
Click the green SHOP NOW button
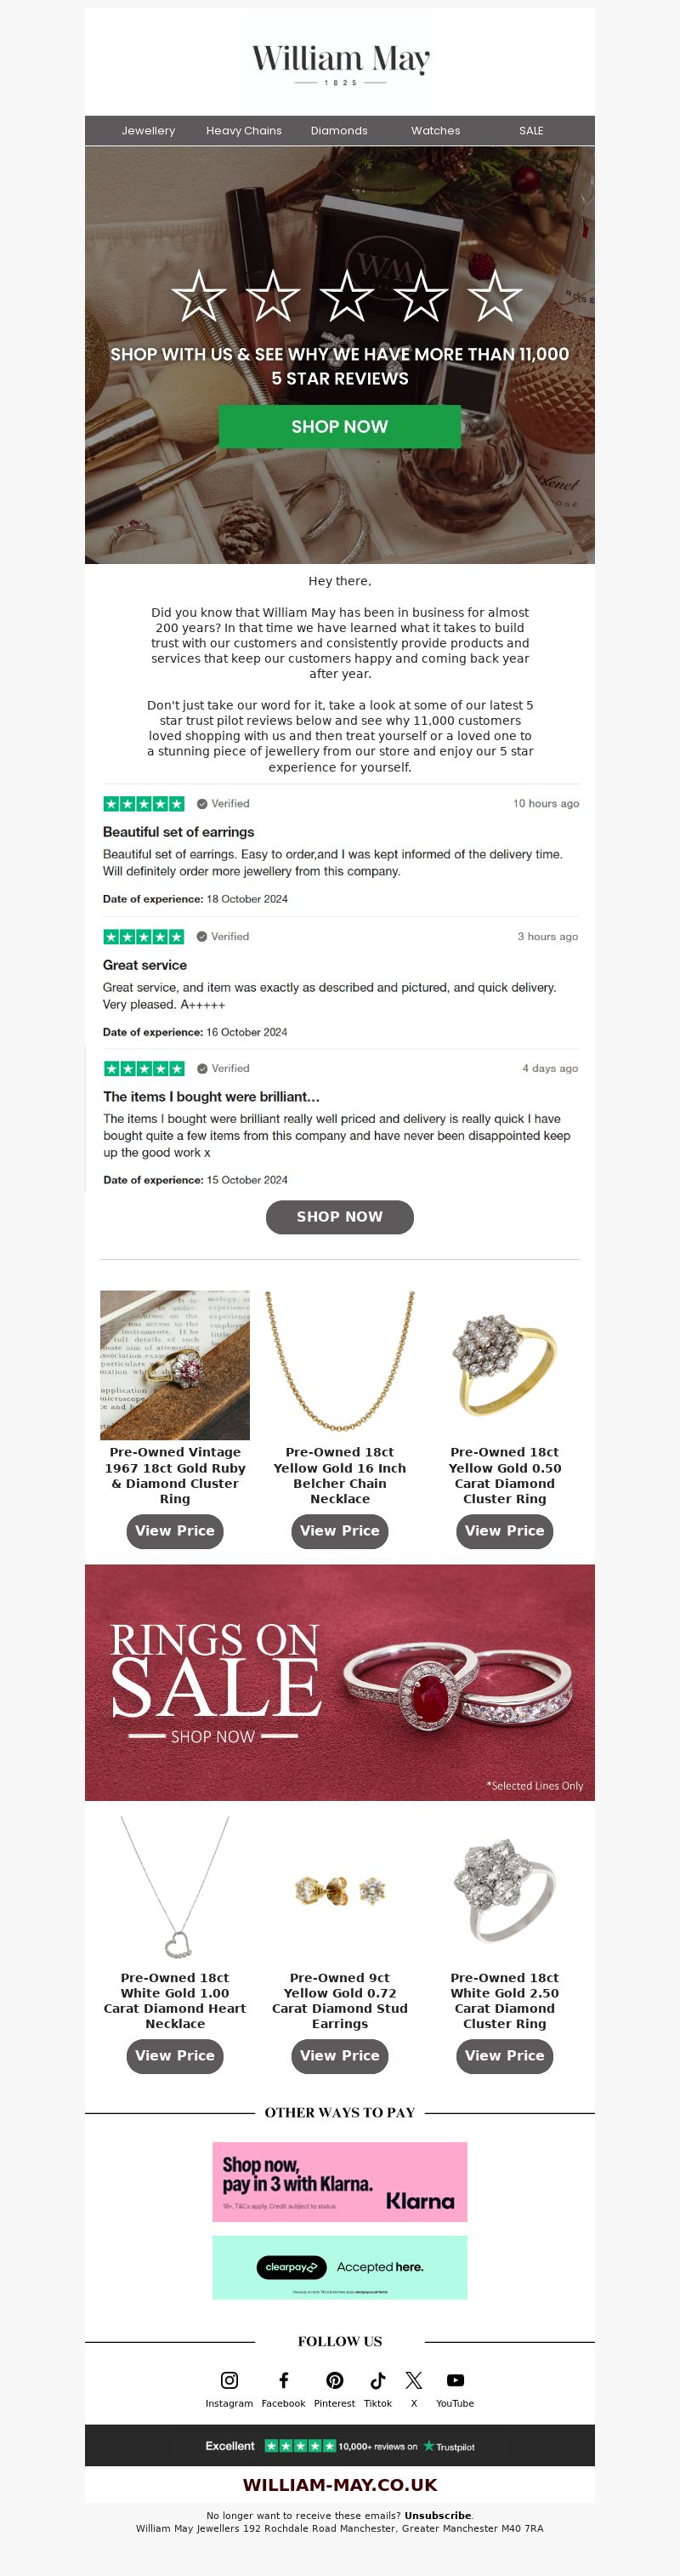tap(339, 426)
